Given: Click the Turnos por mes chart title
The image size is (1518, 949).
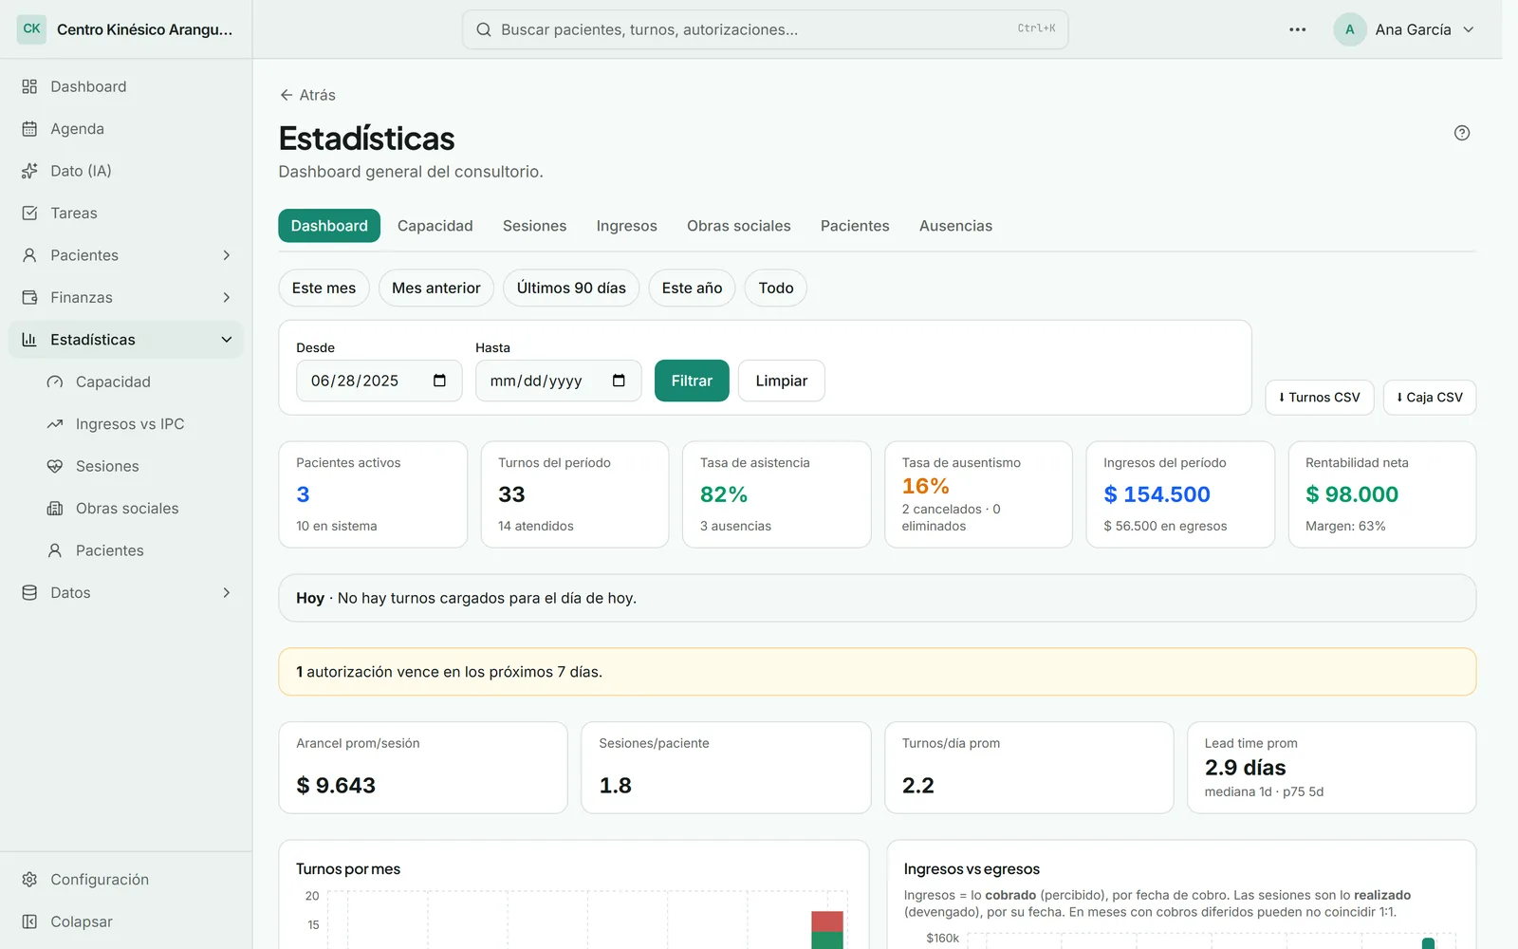Looking at the screenshot, I should (x=348, y=869).
